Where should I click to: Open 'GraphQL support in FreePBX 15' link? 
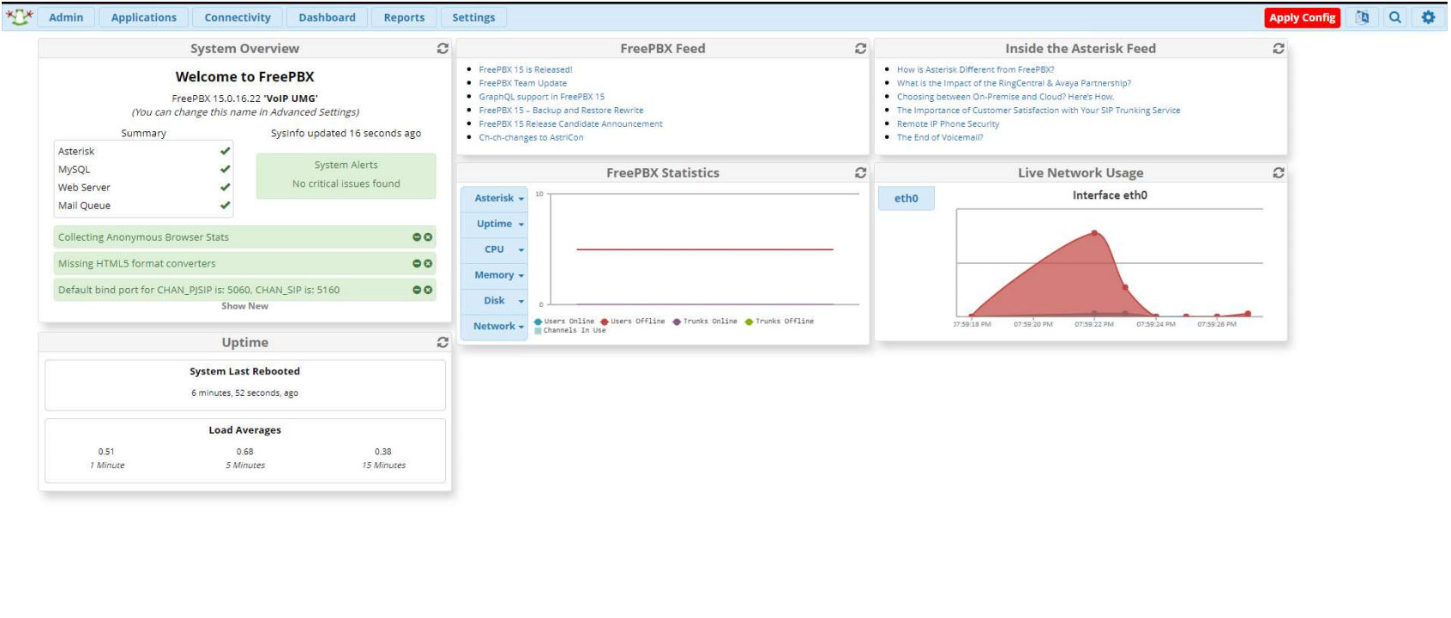click(542, 97)
